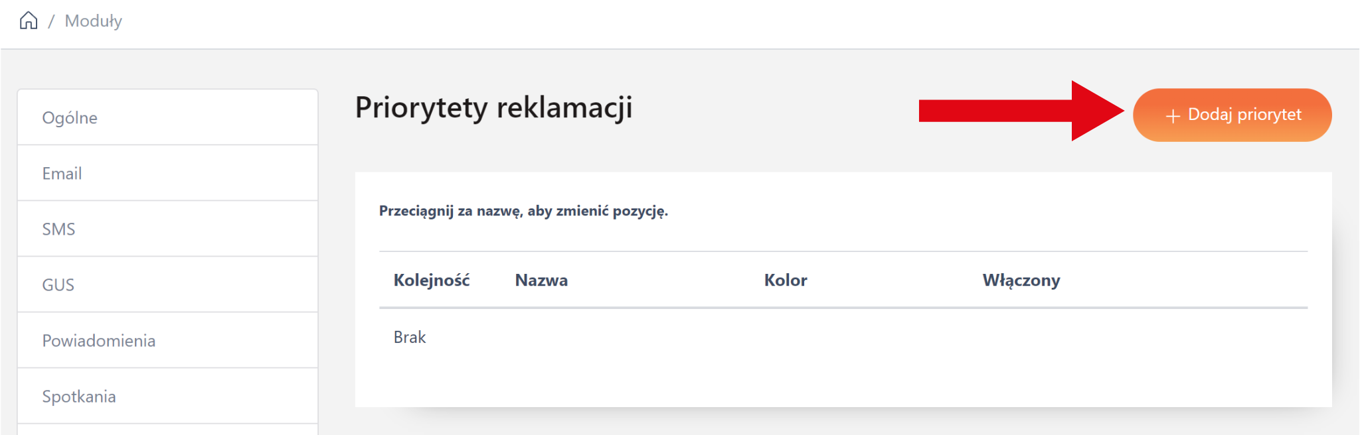
Task: Go to the Powiadomienia section
Action: point(98,341)
